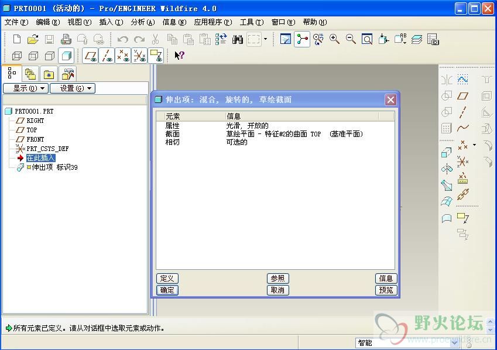The width and height of the screenshot is (497, 350).
Task: Search with the binoculars Find icon
Action: point(238,39)
